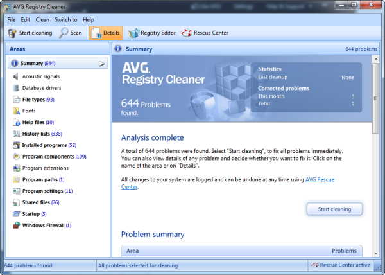The width and height of the screenshot is (385, 275).
Task: Click the Start cleaning button in summary pane
Action: pos(334,209)
